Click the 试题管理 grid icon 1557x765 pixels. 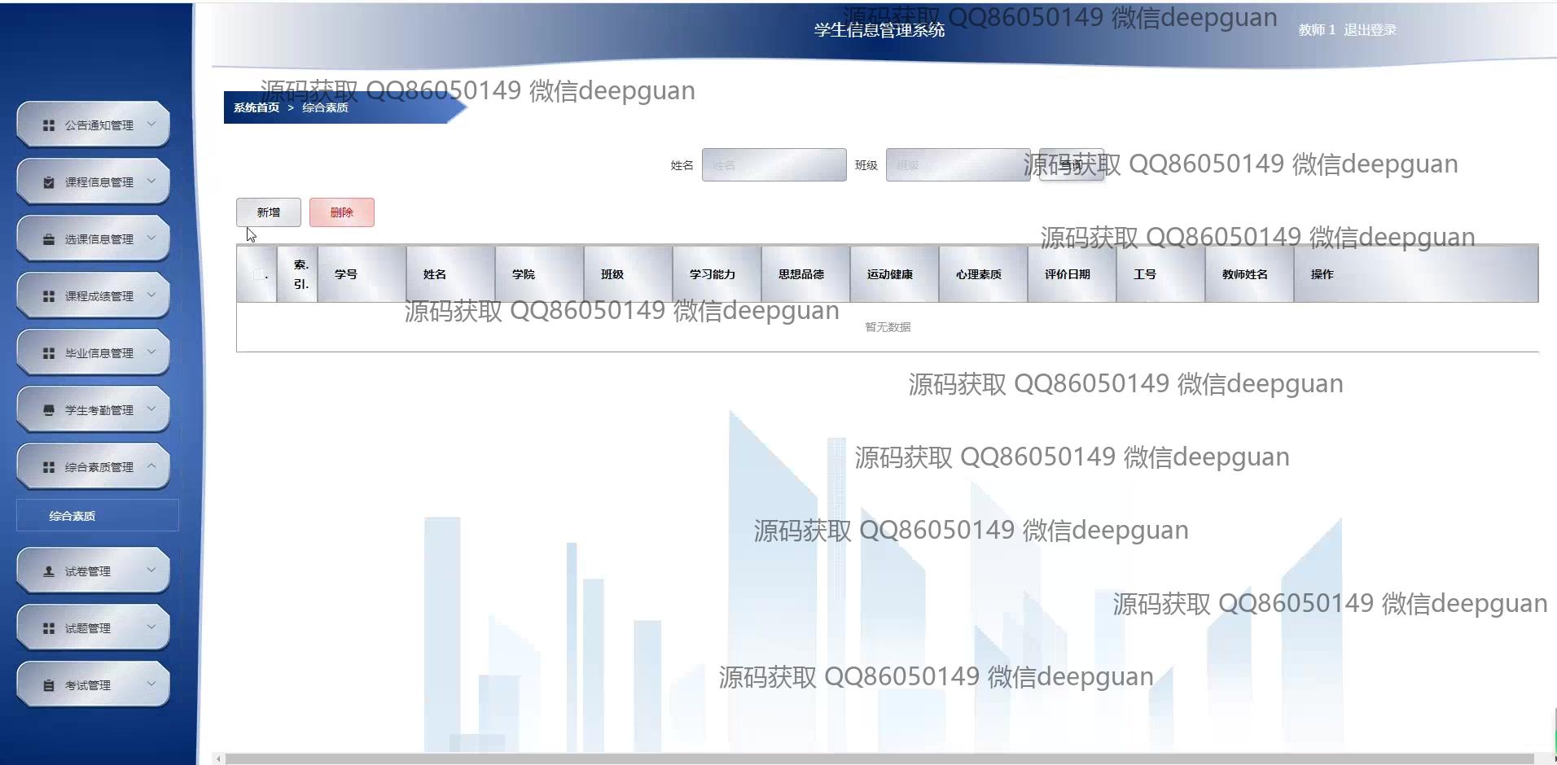click(49, 628)
